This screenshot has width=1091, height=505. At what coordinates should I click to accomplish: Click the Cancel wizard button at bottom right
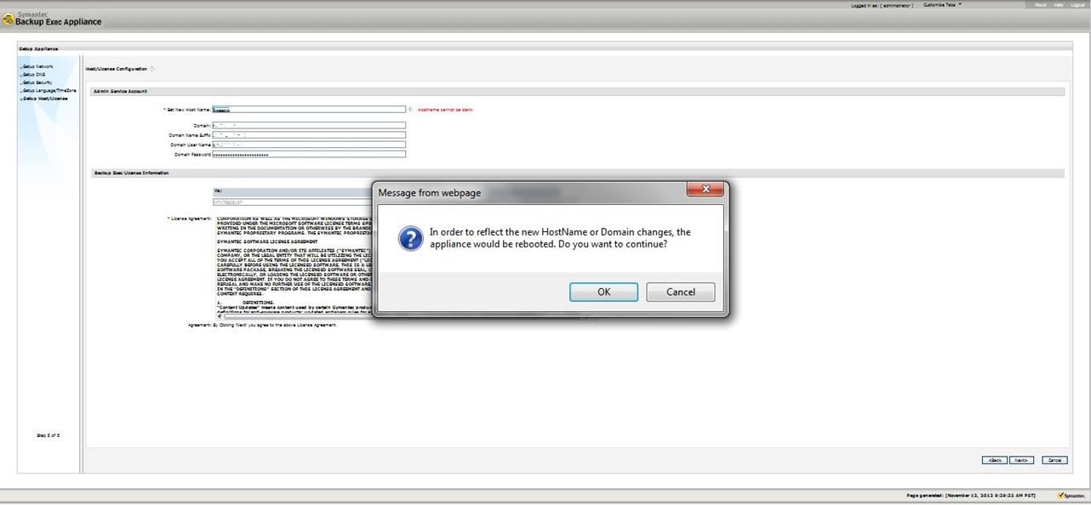coord(1054,460)
